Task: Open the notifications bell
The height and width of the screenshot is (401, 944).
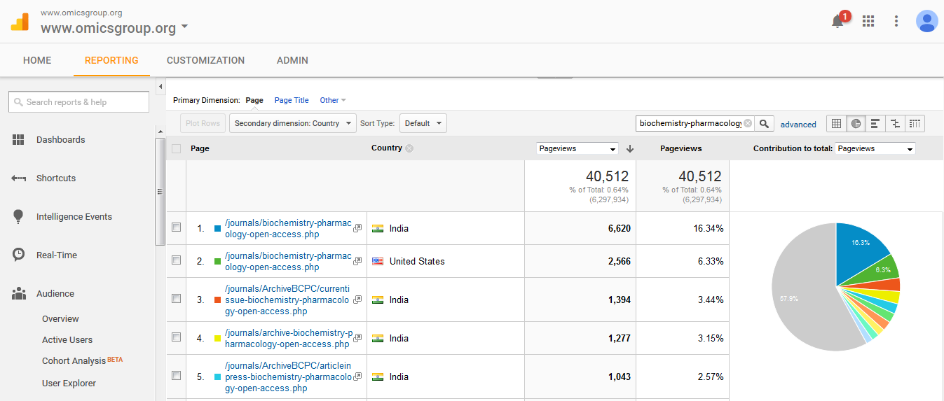Action: tap(837, 21)
